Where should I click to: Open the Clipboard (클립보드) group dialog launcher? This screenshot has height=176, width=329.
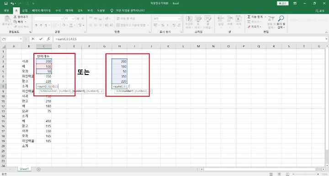tap(30, 32)
